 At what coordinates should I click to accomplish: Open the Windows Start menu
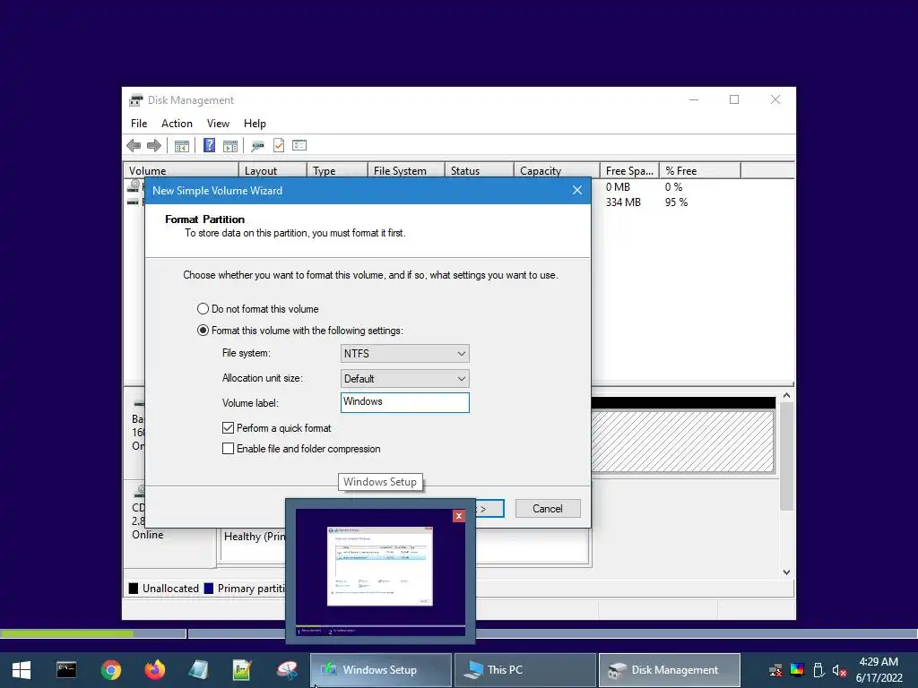point(22,670)
